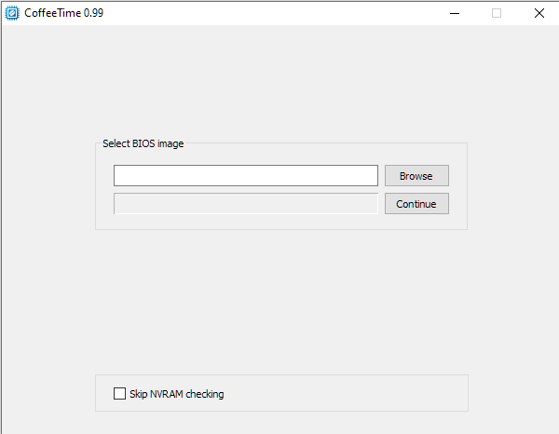The height and width of the screenshot is (434, 559).
Task: Click the "CoffeeTime 0.99" window title
Action: coord(63,13)
